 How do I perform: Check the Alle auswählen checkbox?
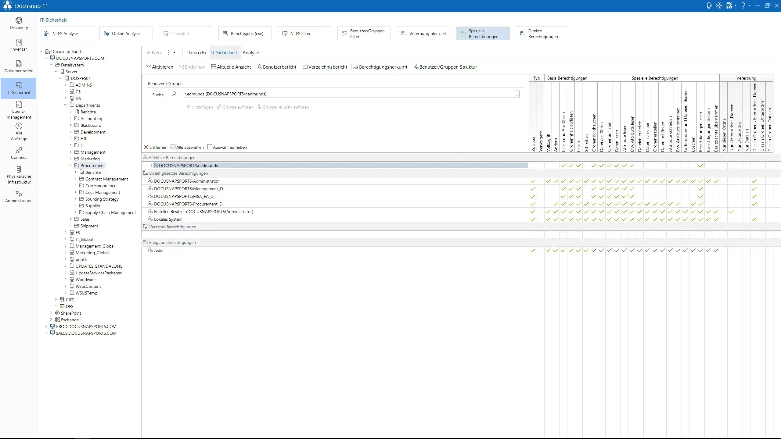tap(173, 147)
